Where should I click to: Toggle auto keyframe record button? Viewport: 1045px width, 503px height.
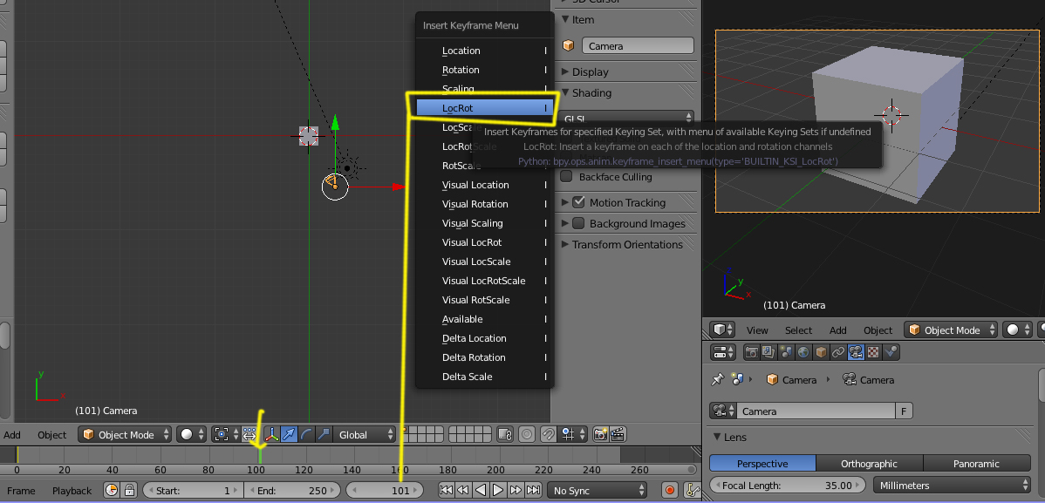670,491
